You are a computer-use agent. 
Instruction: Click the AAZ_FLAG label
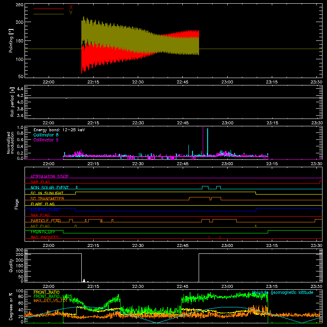tap(40, 226)
